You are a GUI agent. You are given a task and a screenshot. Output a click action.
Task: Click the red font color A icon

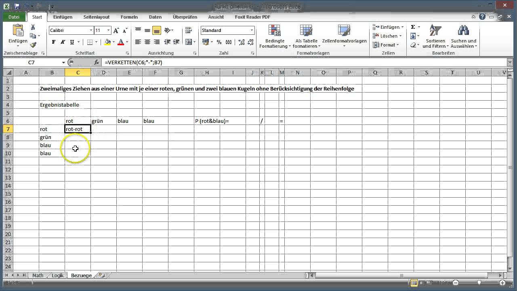120,42
